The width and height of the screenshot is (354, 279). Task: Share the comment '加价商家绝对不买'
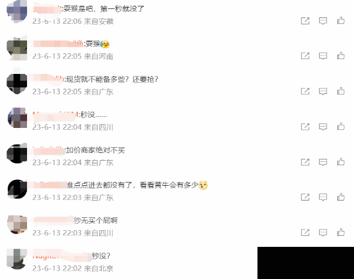pos(305,162)
